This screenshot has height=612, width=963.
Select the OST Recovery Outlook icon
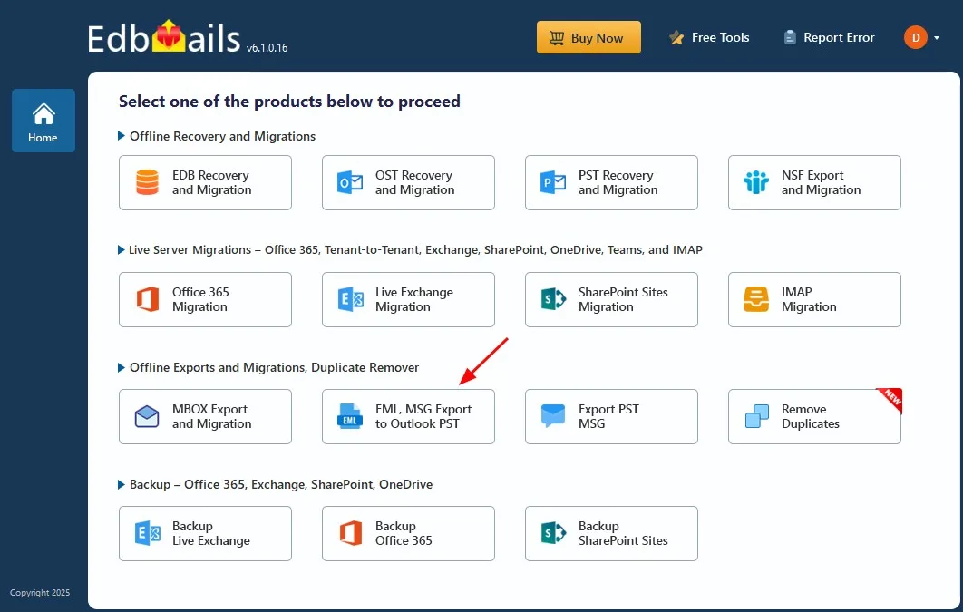(350, 182)
